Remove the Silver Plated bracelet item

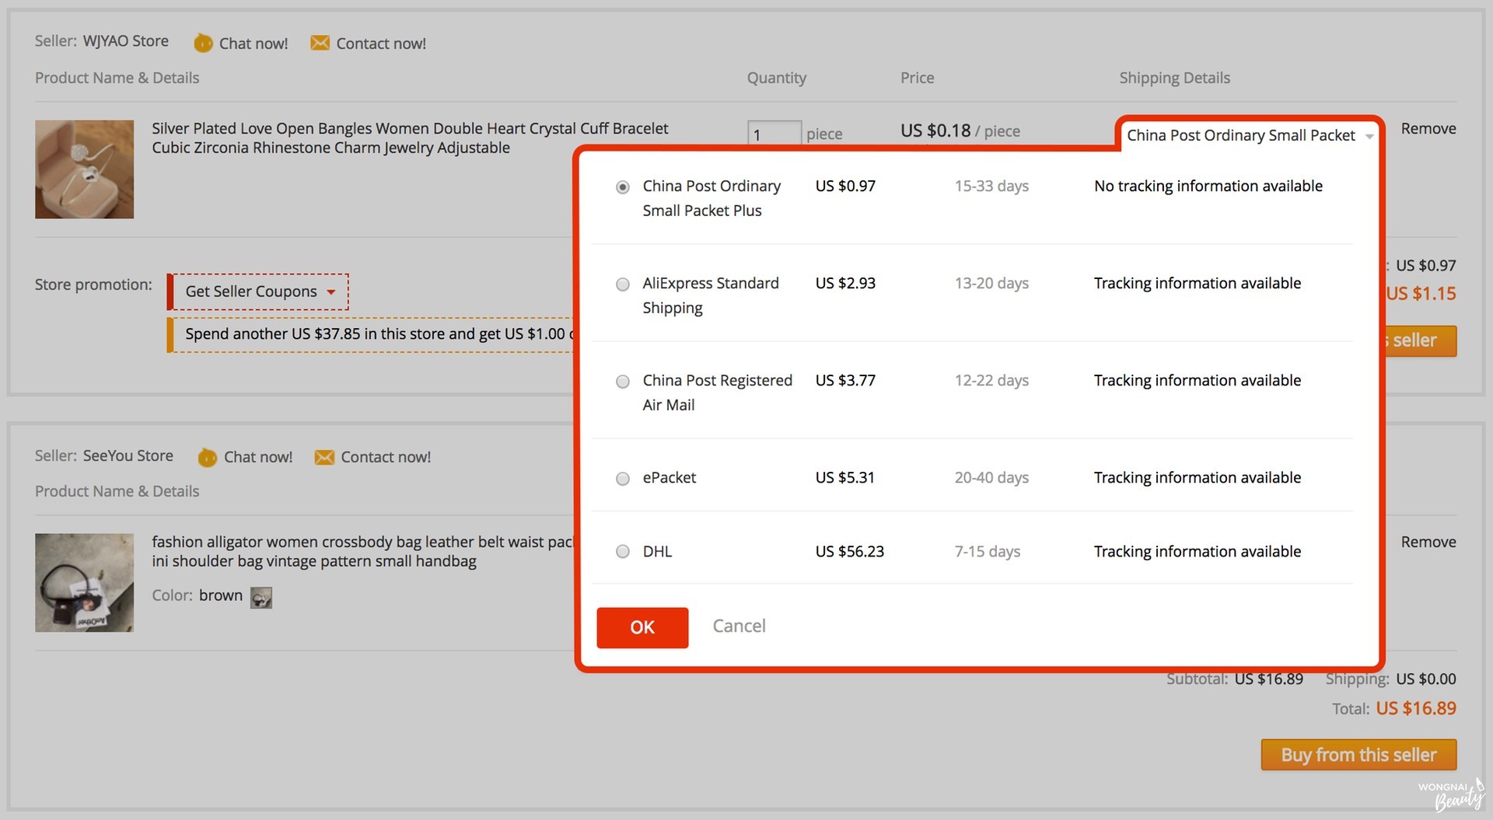coord(1428,128)
